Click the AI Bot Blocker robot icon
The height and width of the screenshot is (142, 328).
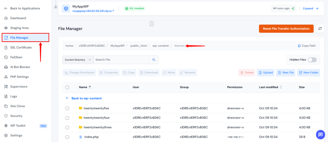[6, 67]
